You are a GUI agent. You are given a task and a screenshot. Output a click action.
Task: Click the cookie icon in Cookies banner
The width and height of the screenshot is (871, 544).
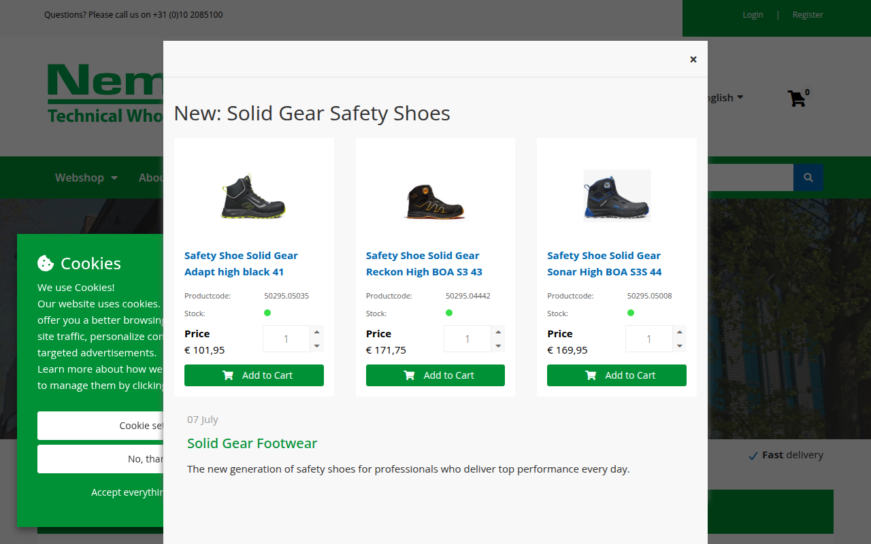(x=46, y=263)
